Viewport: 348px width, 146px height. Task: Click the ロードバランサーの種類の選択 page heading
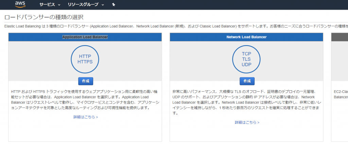pos(43,17)
